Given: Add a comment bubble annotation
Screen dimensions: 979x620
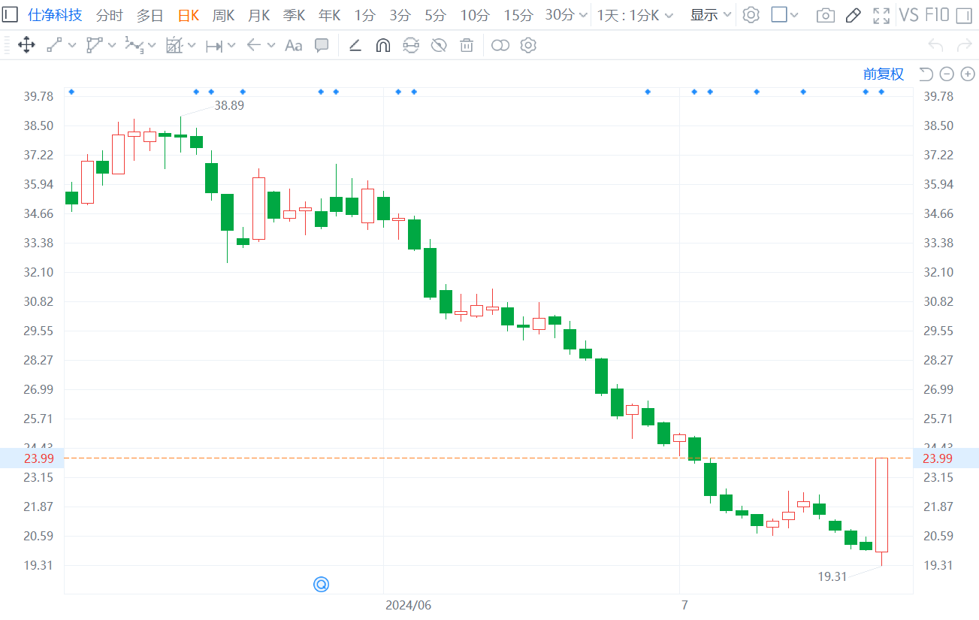Looking at the screenshot, I should click(322, 46).
